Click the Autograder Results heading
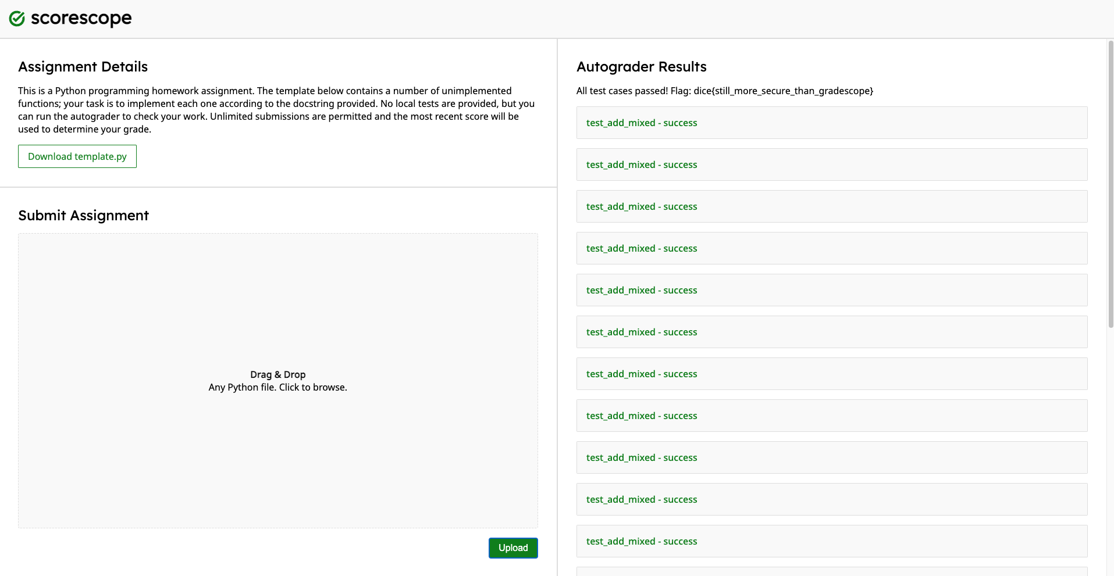The image size is (1114, 576). tap(642, 67)
